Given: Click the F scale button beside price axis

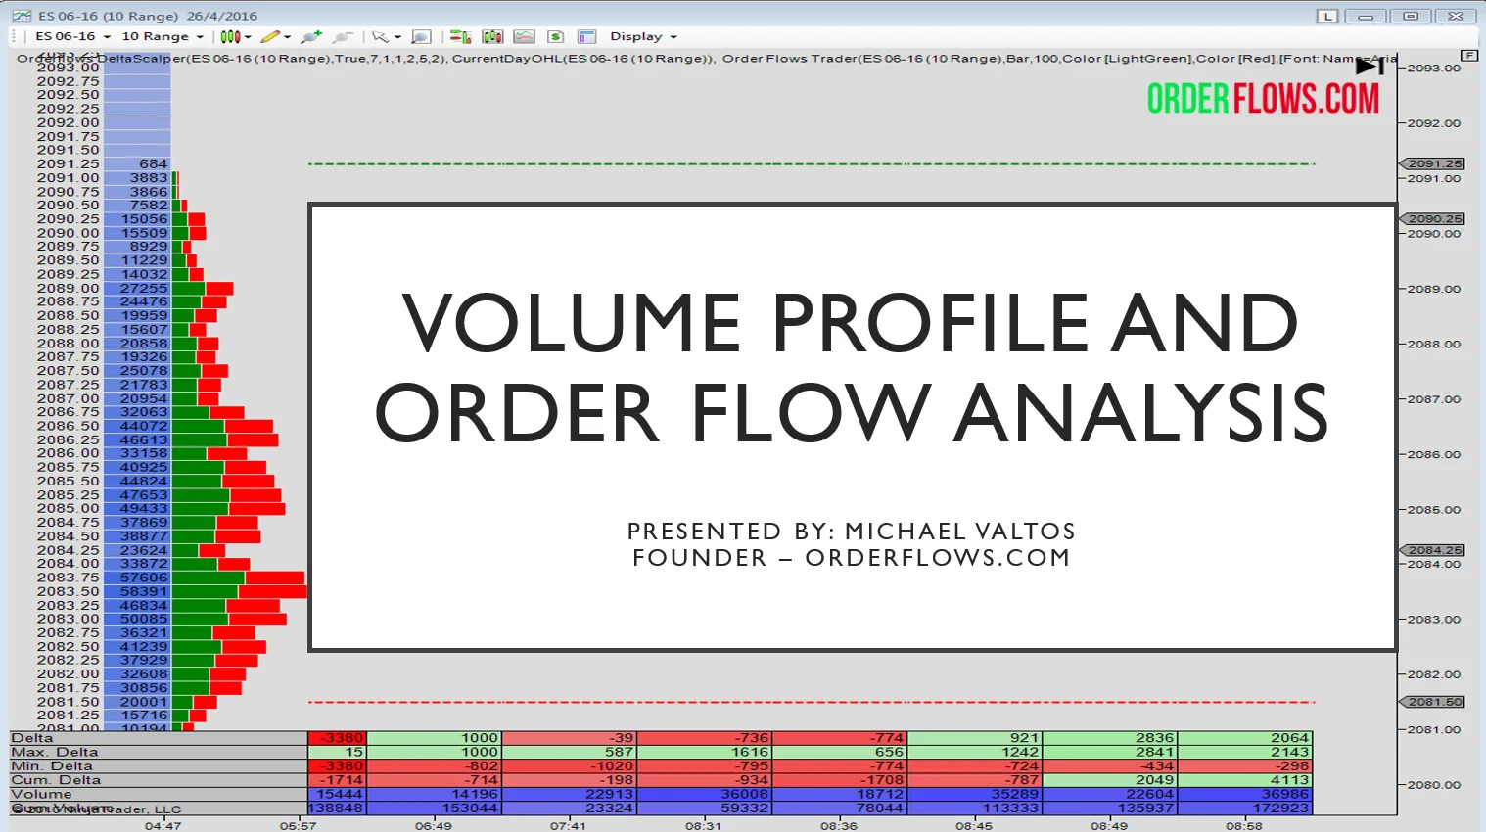Looking at the screenshot, I should point(1469,56).
